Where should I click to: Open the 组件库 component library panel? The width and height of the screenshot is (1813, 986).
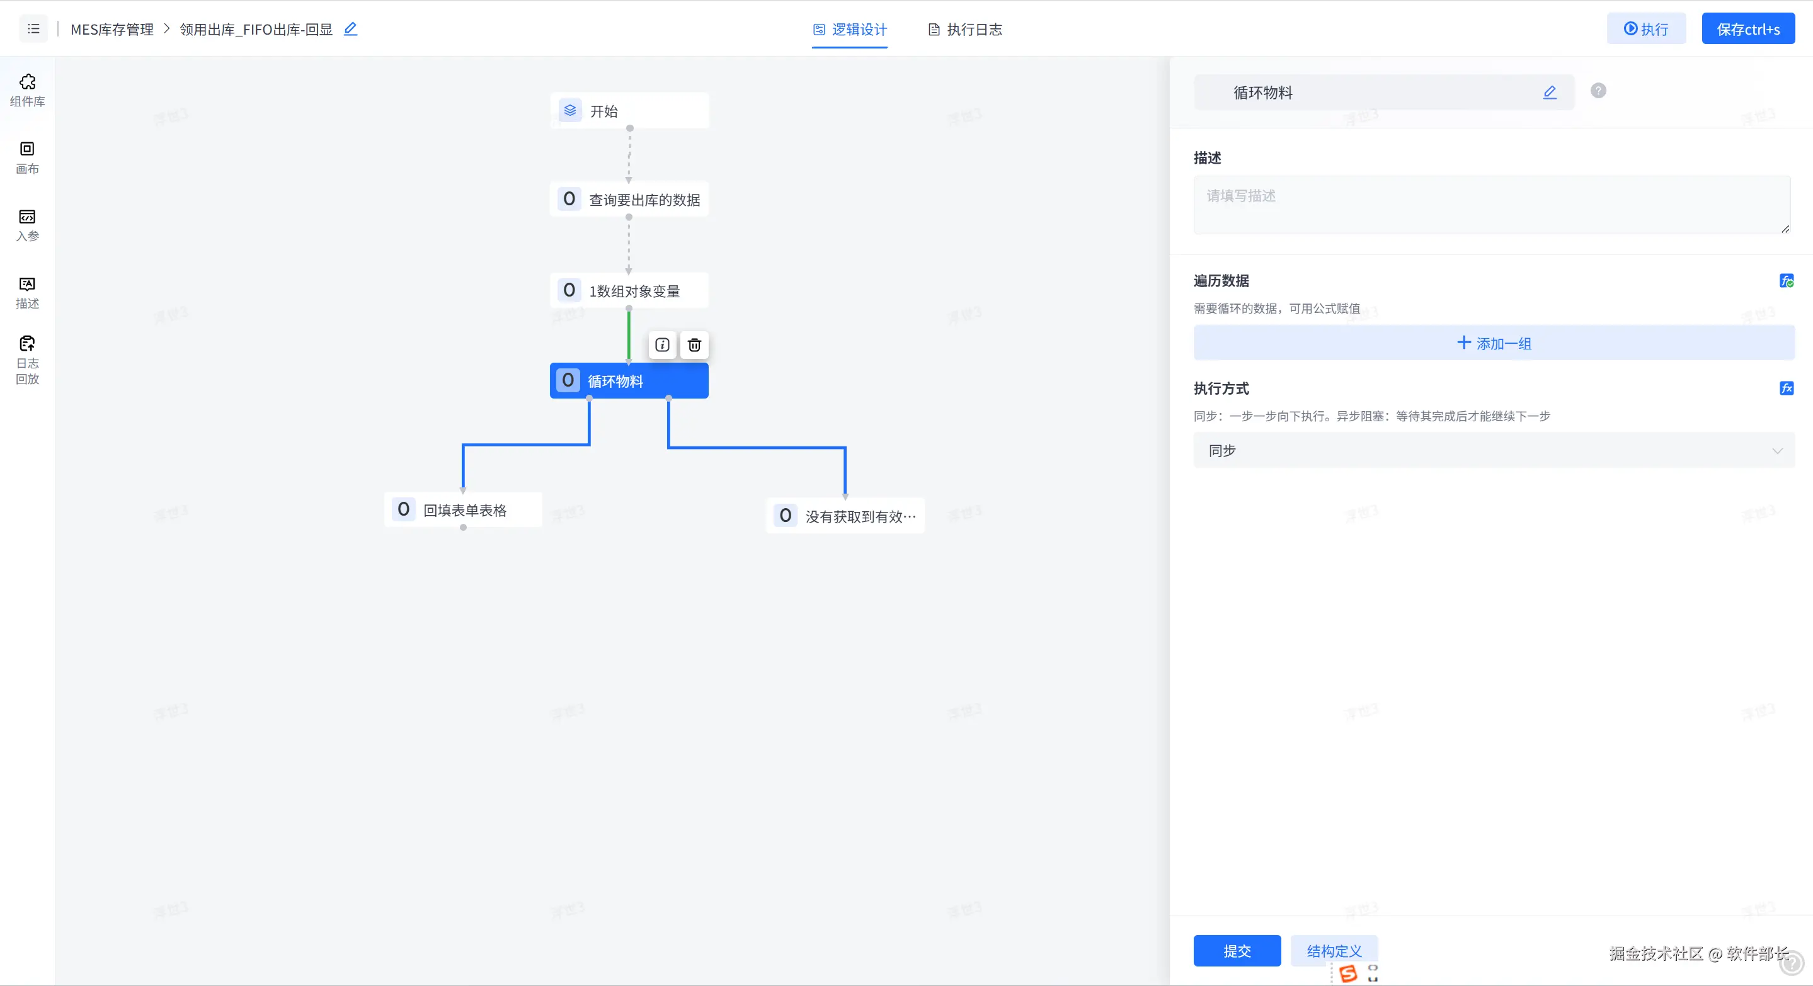tap(28, 90)
